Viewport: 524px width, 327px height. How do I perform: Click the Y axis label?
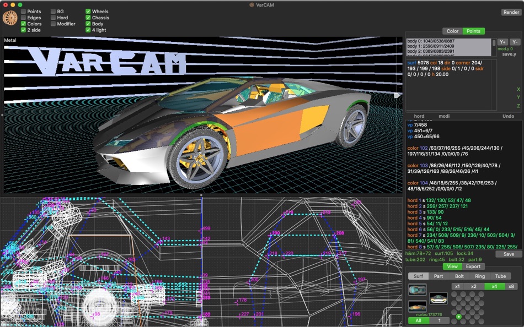518,97
